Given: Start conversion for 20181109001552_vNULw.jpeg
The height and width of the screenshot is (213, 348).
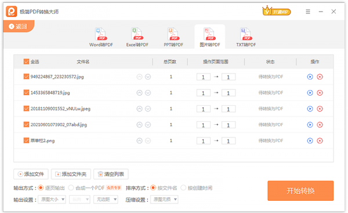Looking at the screenshot, I should pos(310,109).
